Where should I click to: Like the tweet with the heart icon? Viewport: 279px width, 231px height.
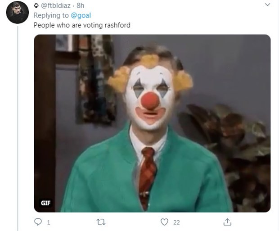click(x=164, y=222)
